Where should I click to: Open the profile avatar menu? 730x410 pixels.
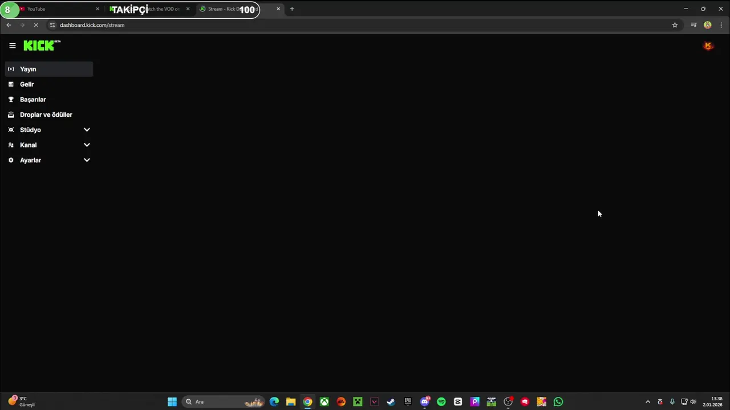coord(708,46)
